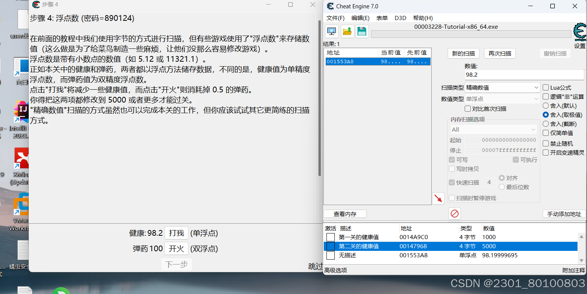587x294 pixels.
Task: Click the 起始 address input field
Action: click(x=501, y=140)
